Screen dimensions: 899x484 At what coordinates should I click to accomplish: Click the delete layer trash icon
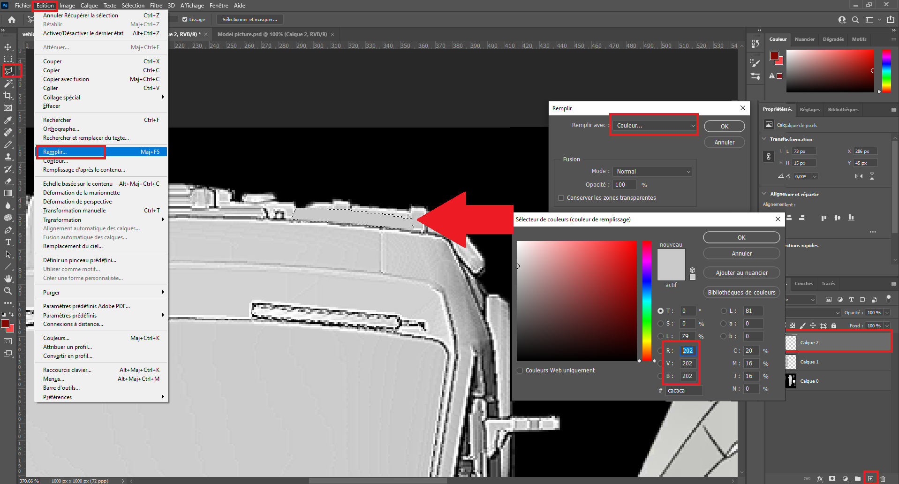(x=883, y=478)
